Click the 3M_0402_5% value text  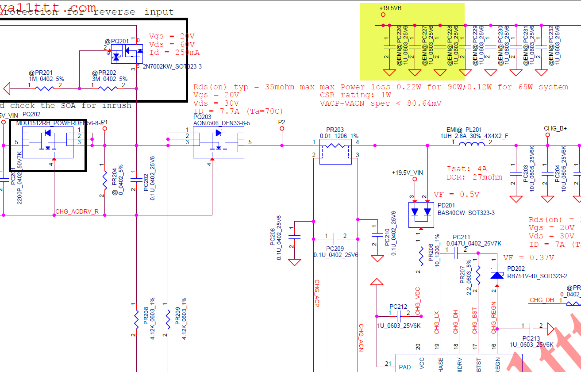110,79
